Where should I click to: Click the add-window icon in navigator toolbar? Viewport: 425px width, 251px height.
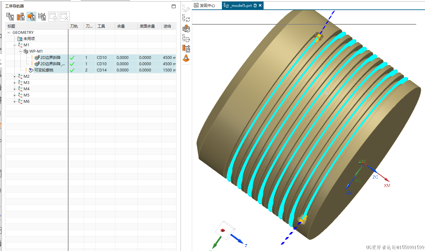53,17
